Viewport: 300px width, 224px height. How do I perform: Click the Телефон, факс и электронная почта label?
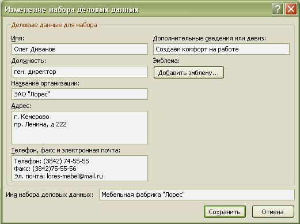[66, 150]
